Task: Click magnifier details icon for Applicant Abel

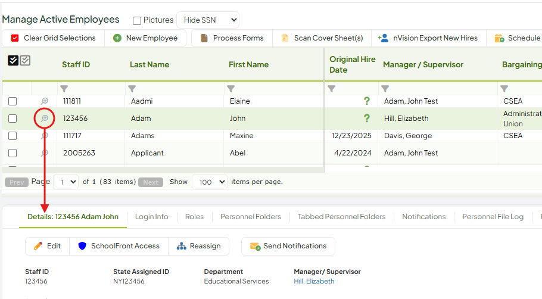Action: click(44, 153)
